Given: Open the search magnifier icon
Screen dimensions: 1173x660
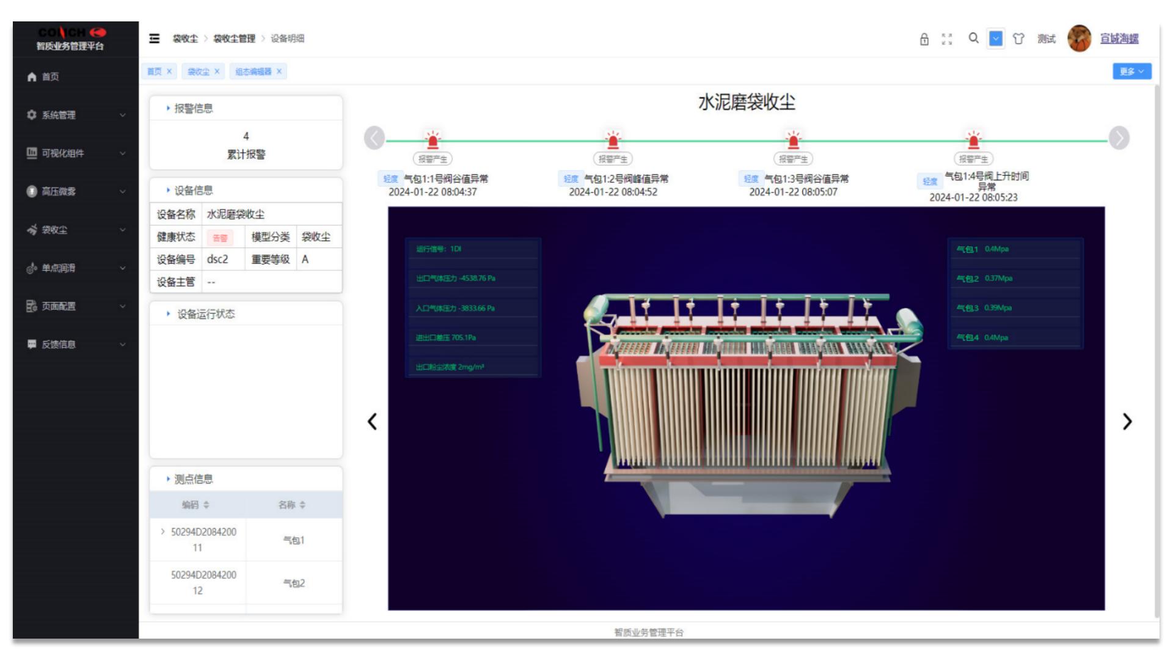Looking at the screenshot, I should [973, 38].
